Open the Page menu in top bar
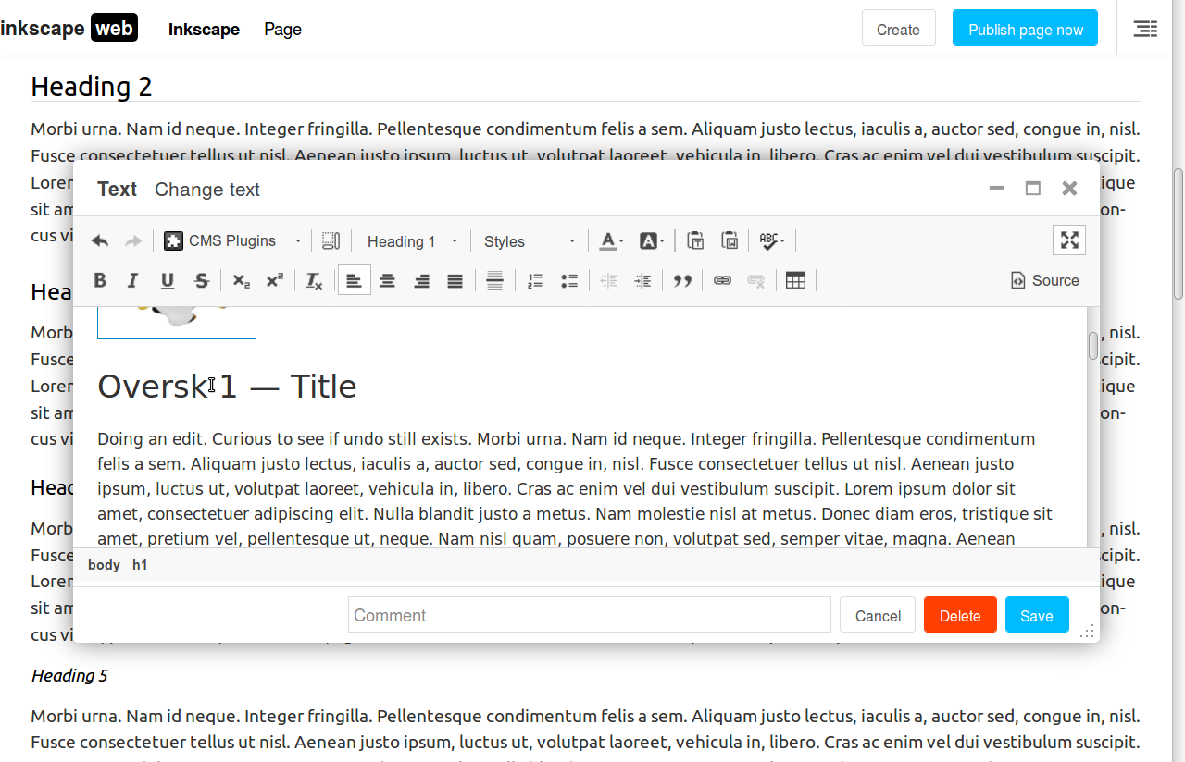The height and width of the screenshot is (762, 1185). click(x=282, y=30)
